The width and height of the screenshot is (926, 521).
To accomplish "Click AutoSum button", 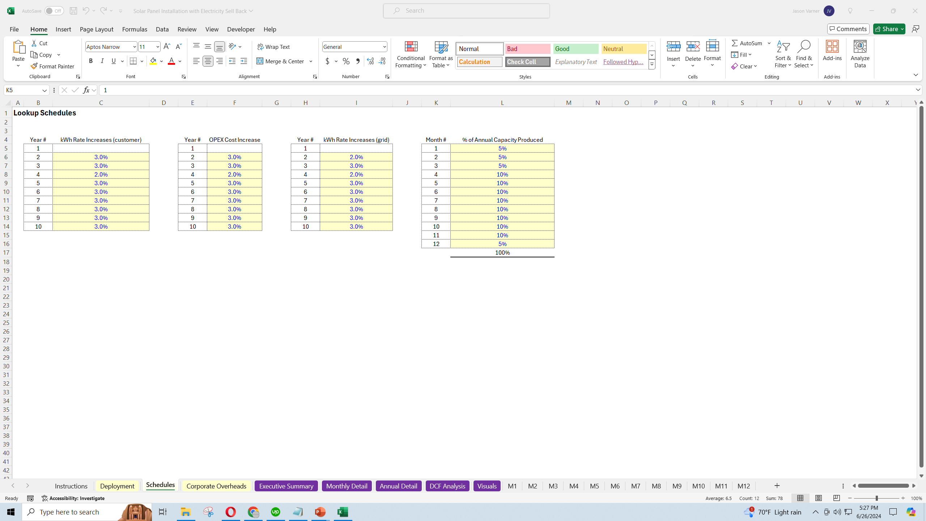I will 747,43.
